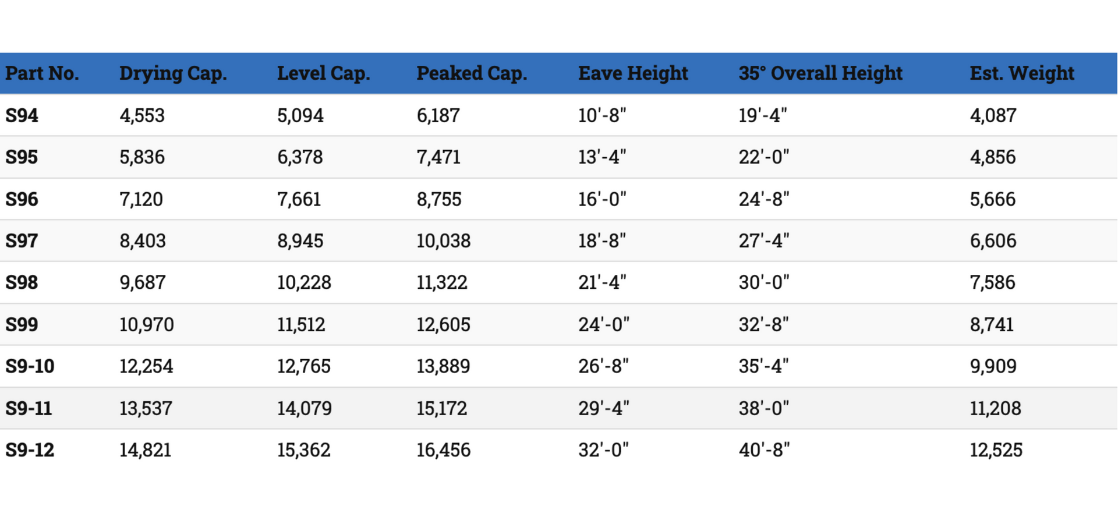The height and width of the screenshot is (524, 1118).
Task: Click the Peaked Cap. column header
Action: tap(472, 73)
